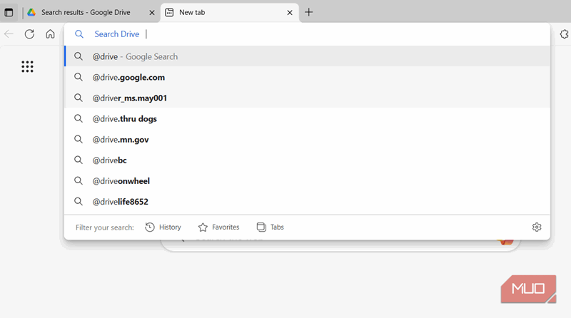
Task: Select the @drive.mn.gov suggestion
Action: click(x=307, y=139)
